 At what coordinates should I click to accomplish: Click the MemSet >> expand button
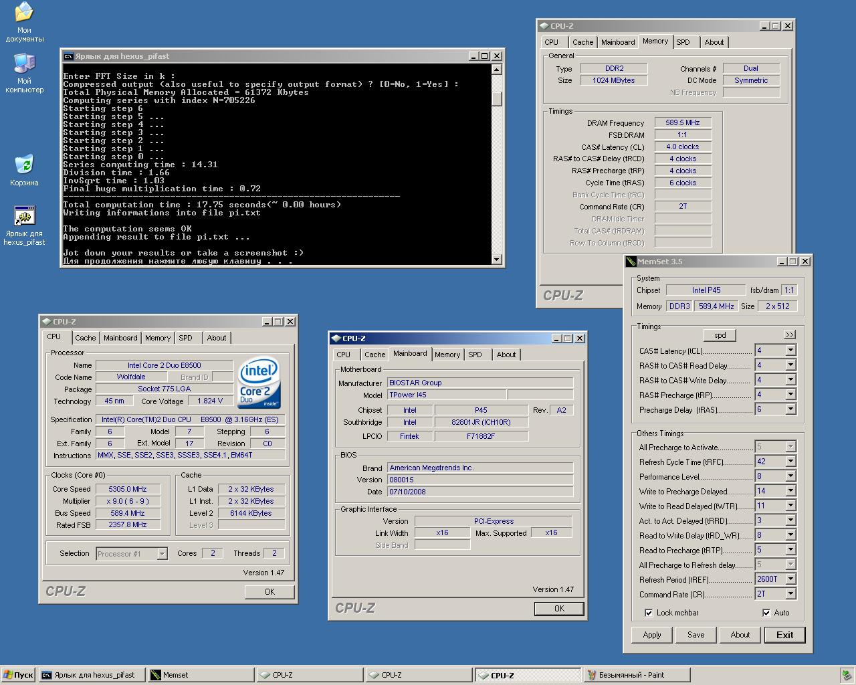[790, 334]
